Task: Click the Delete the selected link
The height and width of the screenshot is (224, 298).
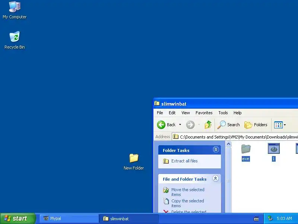Action: point(189,211)
